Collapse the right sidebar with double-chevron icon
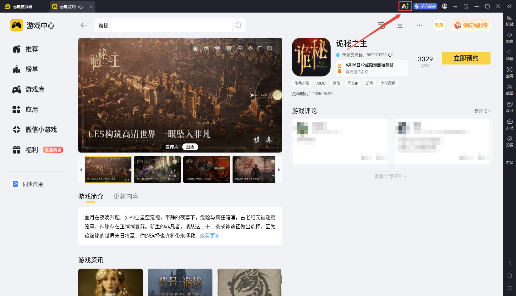516x296 pixels. pos(509,6)
